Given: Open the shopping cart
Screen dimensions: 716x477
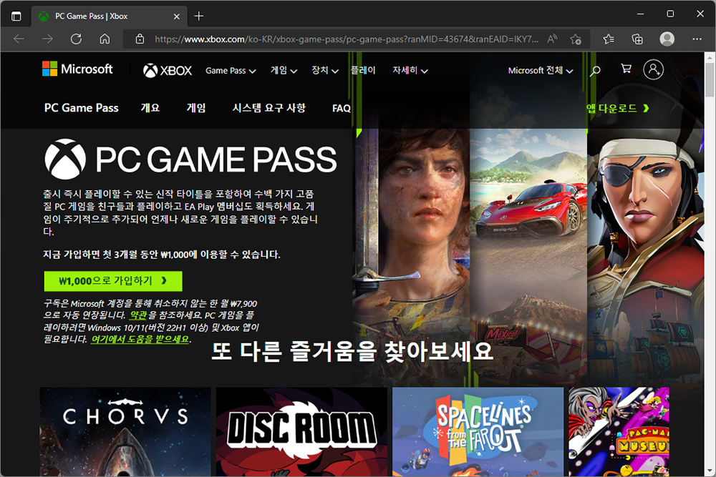Looking at the screenshot, I should (626, 69).
